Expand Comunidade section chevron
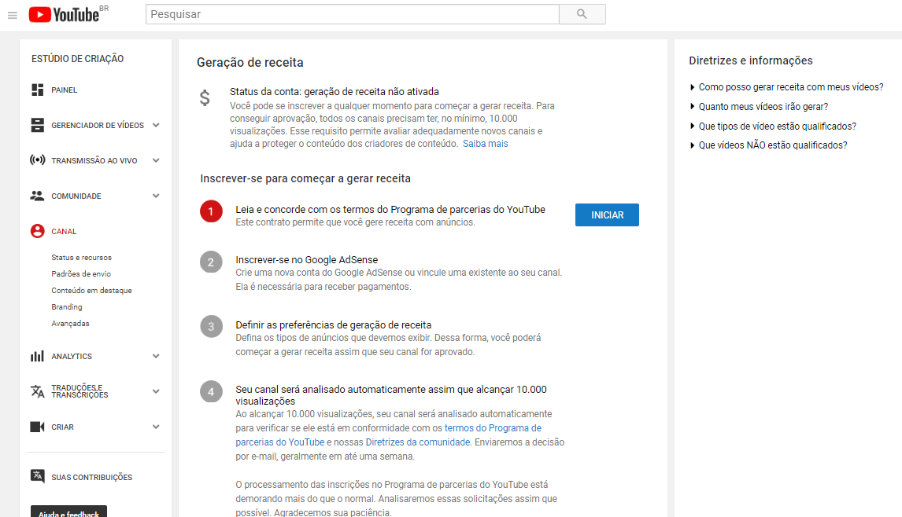The height and width of the screenshot is (517, 902). 156,196
